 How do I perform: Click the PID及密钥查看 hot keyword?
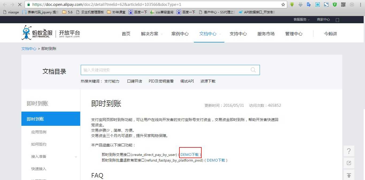coord(161,81)
